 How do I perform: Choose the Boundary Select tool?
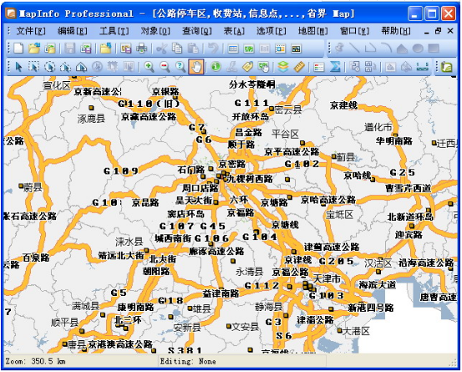tap(81, 67)
